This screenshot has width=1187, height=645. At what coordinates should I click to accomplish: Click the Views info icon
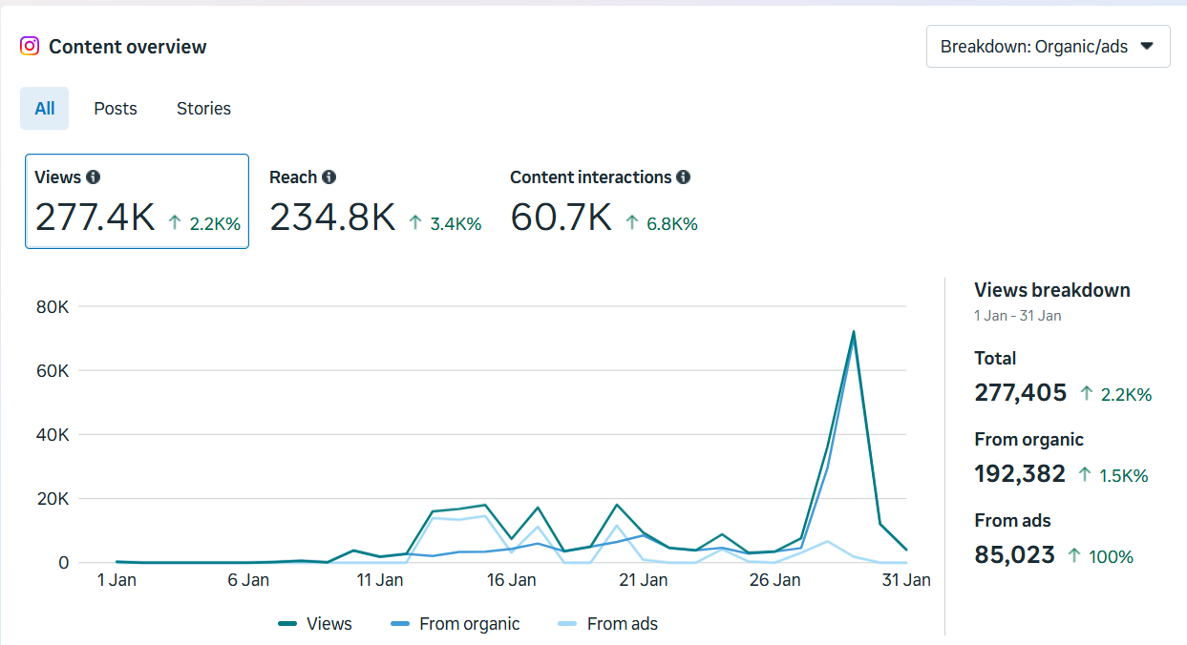pyautogui.click(x=95, y=177)
